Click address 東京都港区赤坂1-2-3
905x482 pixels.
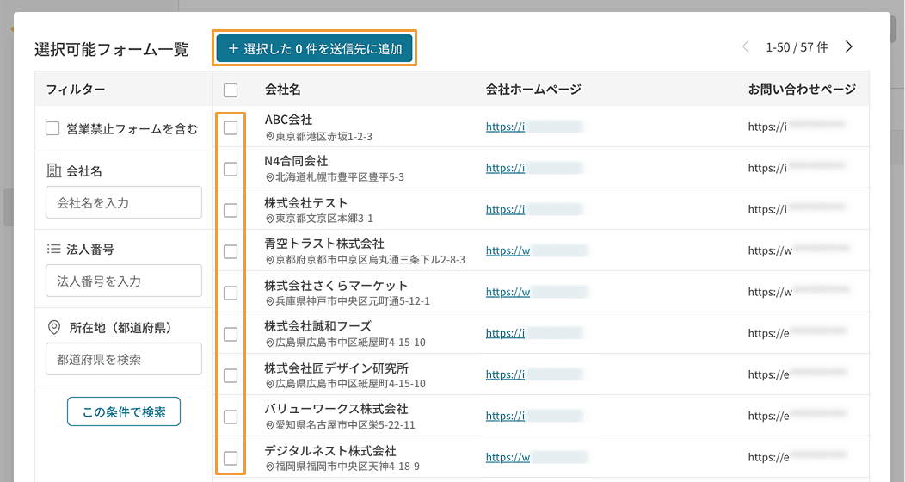pyautogui.click(x=323, y=136)
